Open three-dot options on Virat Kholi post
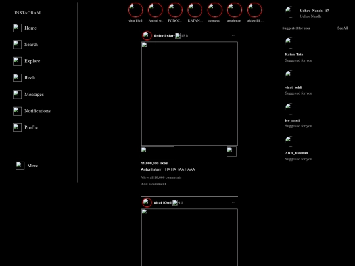Viewport: 355px width, 266px height. coord(233,202)
